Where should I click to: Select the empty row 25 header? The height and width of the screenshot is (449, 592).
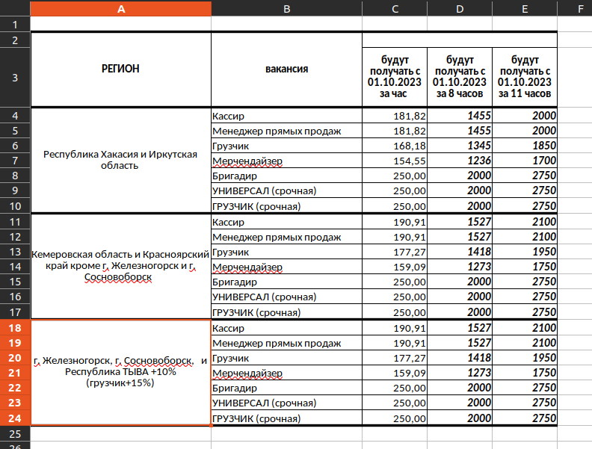point(15,433)
